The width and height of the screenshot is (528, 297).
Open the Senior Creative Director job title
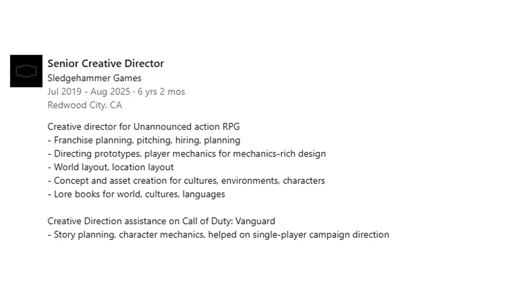pyautogui.click(x=106, y=64)
